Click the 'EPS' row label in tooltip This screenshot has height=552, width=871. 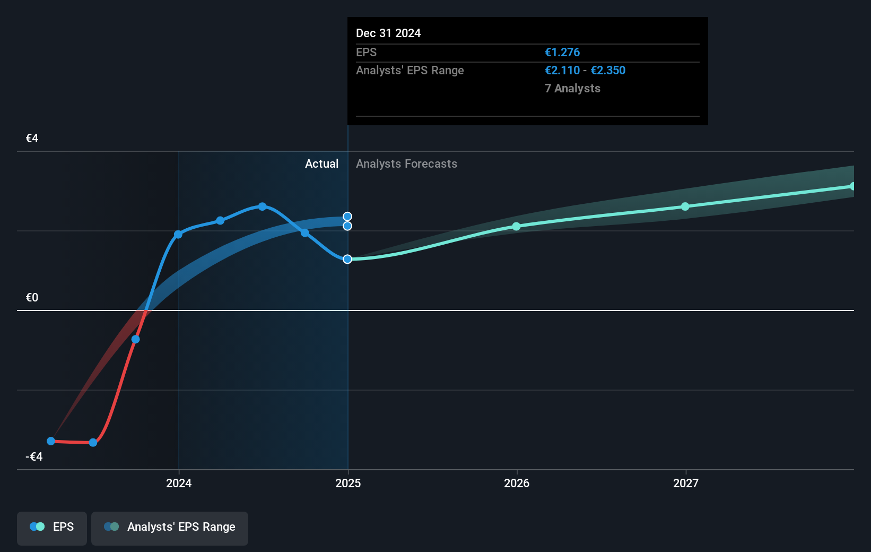pyautogui.click(x=366, y=52)
